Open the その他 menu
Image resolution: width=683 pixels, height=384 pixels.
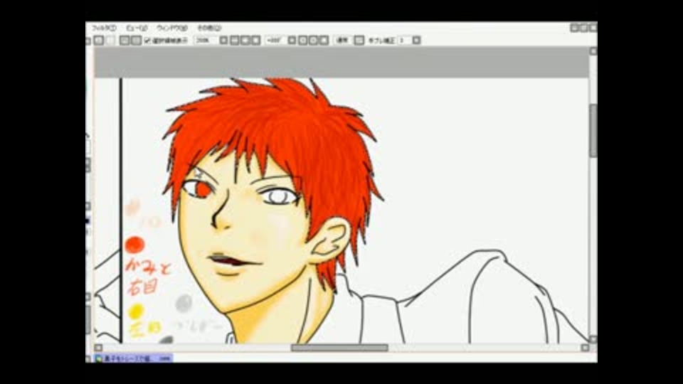pyautogui.click(x=209, y=28)
